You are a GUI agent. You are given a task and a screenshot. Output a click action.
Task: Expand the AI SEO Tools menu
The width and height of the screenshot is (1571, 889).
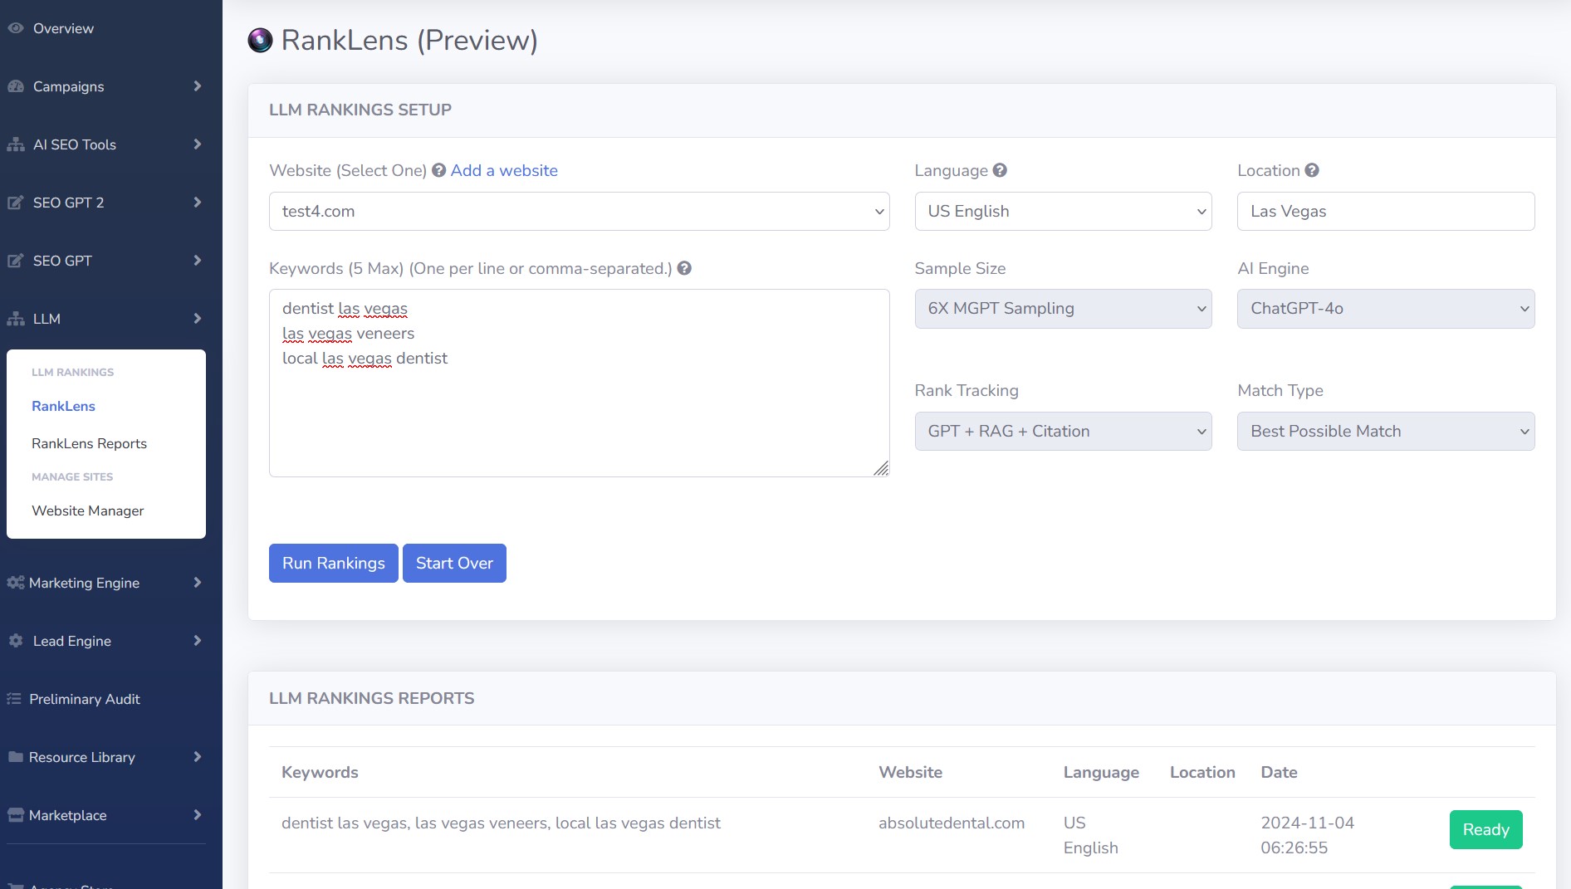point(105,144)
